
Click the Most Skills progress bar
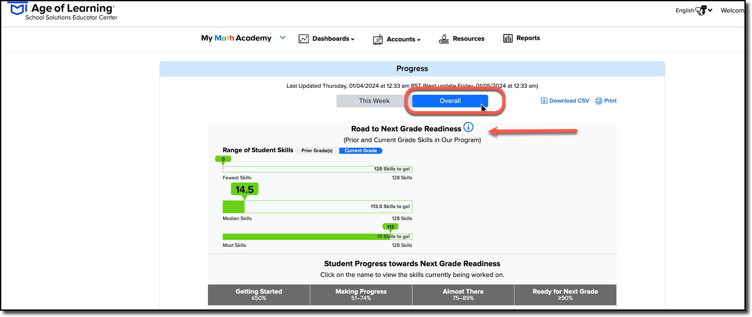point(317,237)
